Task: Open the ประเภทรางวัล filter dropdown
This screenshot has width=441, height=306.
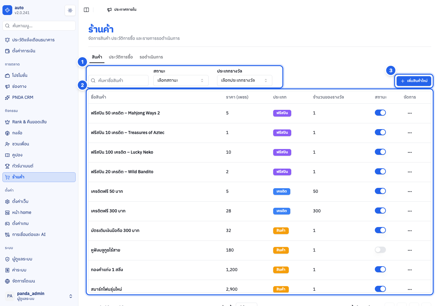Action: [244, 80]
